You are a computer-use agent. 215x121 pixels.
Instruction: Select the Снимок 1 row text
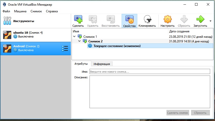(90, 37)
